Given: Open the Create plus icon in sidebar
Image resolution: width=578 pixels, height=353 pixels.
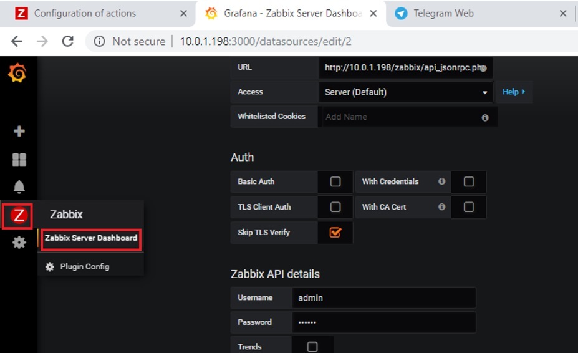Looking at the screenshot, I should (x=19, y=132).
